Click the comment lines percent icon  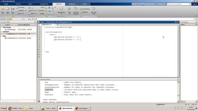click(x=46, y=11)
